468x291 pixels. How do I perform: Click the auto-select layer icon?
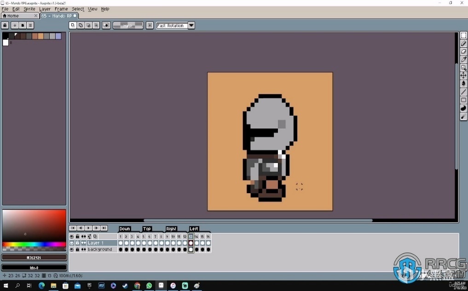(x=106, y=25)
